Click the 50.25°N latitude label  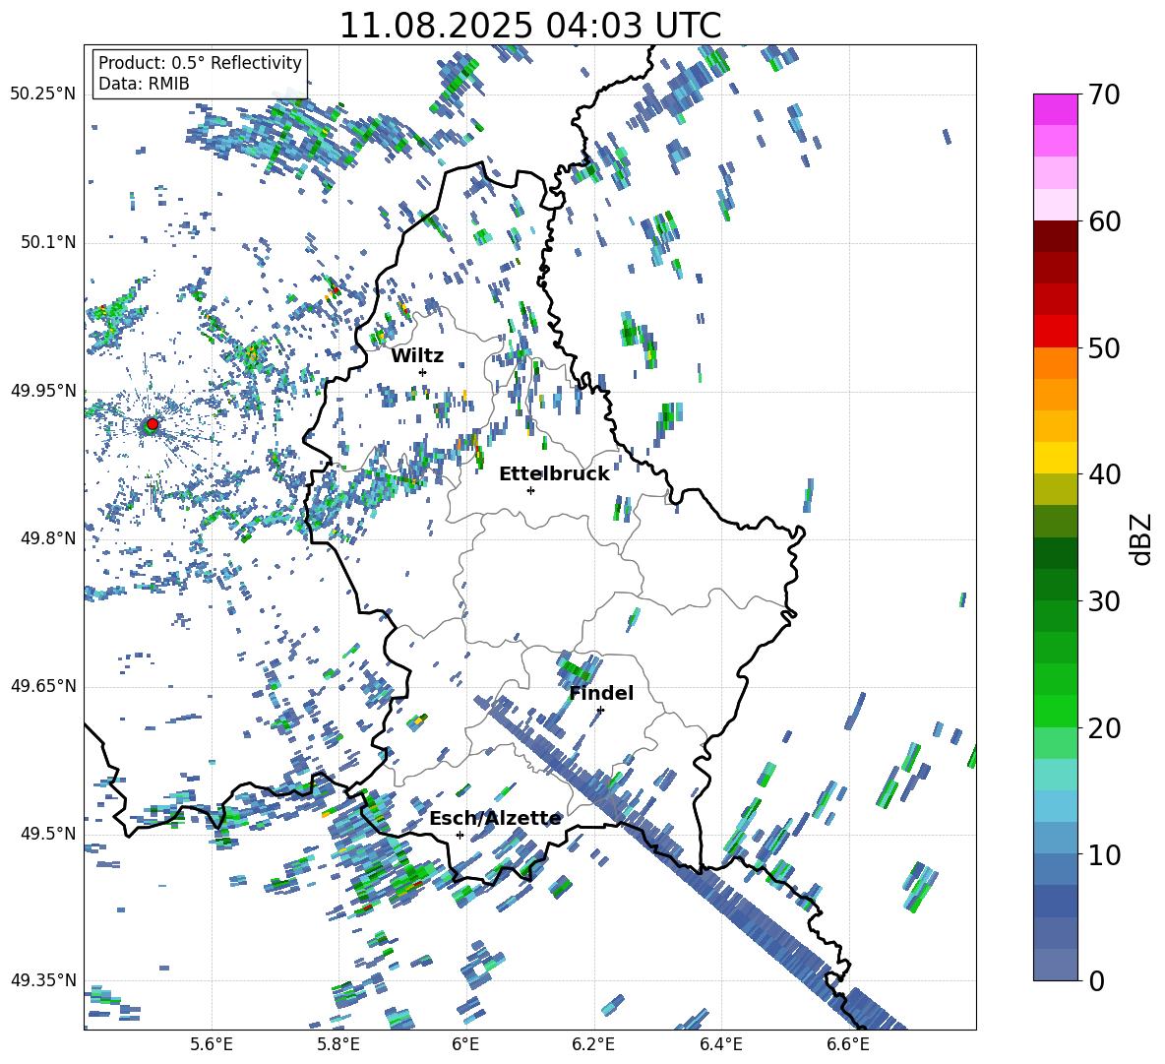43,94
